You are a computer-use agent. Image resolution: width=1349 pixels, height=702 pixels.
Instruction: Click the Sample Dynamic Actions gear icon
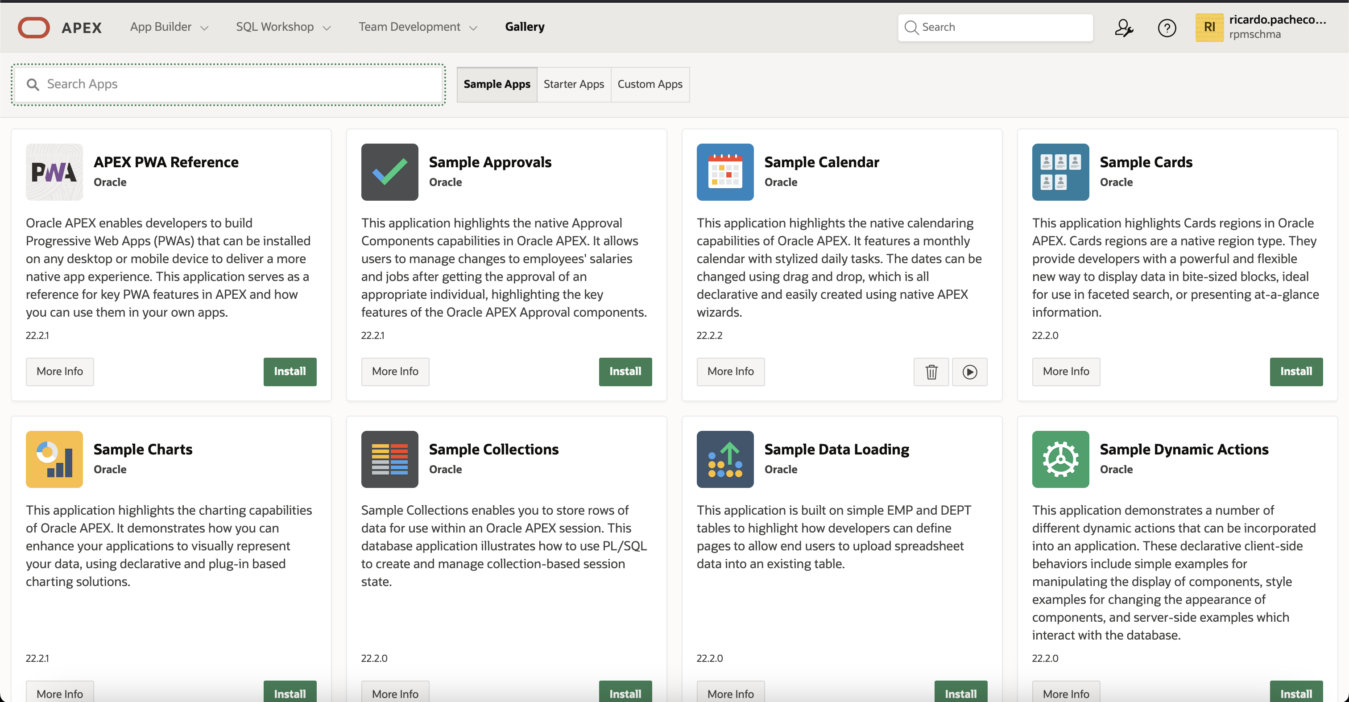point(1060,459)
